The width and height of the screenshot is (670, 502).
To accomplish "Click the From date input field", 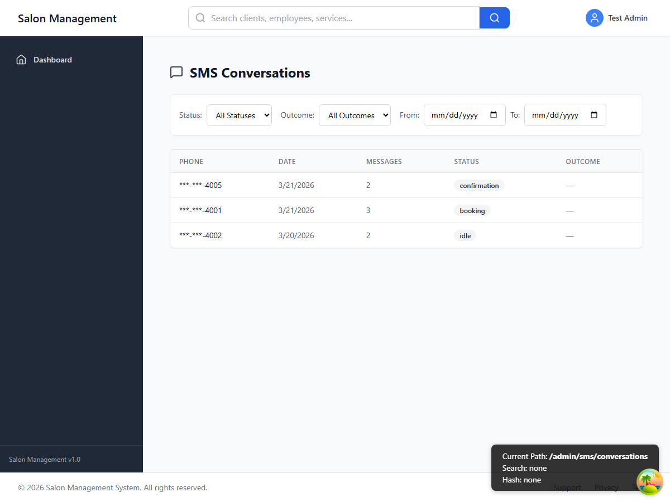I will coord(455,115).
